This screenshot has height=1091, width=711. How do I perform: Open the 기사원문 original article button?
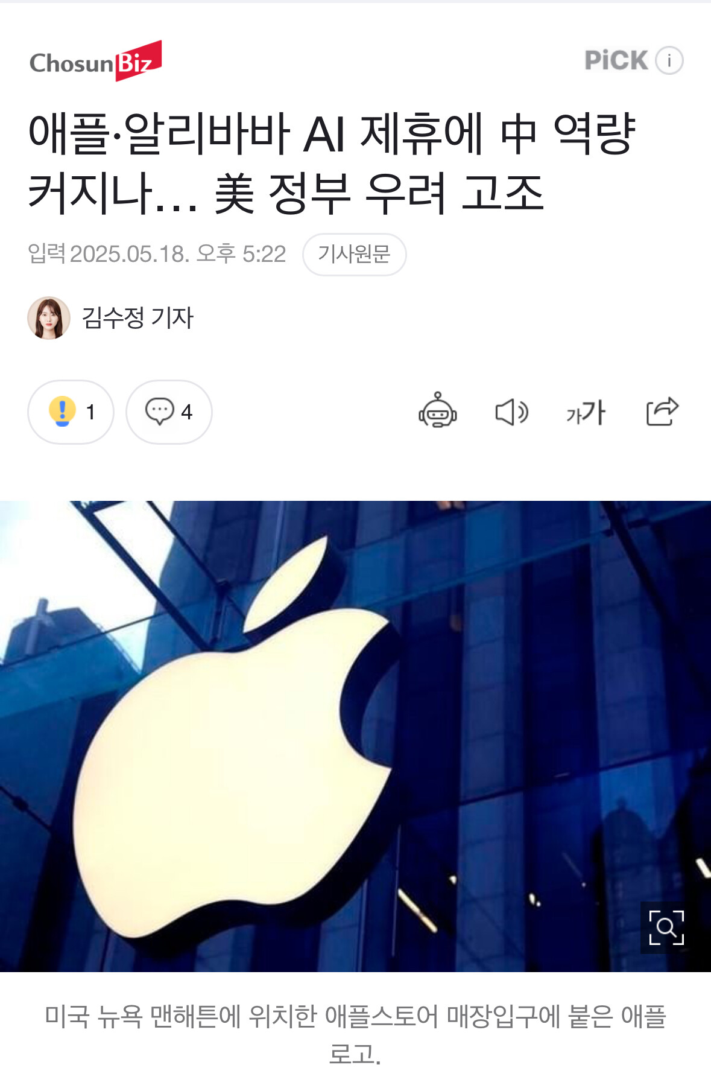[354, 254]
